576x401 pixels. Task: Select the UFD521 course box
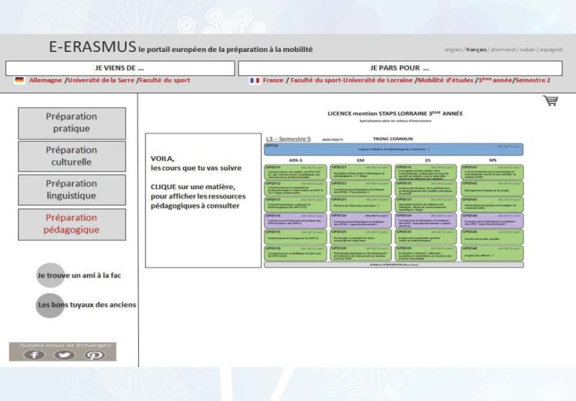[360, 172]
